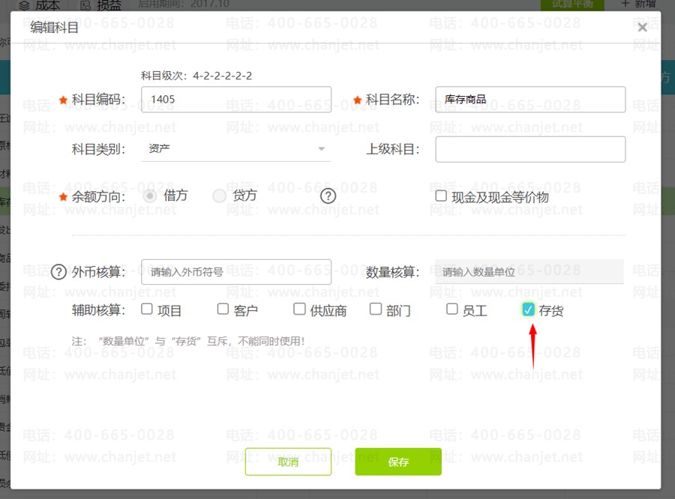Click the green 试算平衡 button behind dialog
The image size is (675, 499).
point(572,4)
